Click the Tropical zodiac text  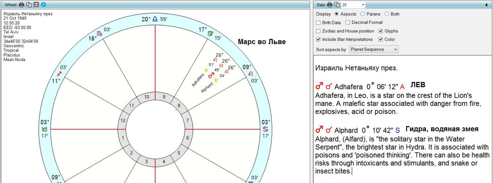(x=11, y=51)
